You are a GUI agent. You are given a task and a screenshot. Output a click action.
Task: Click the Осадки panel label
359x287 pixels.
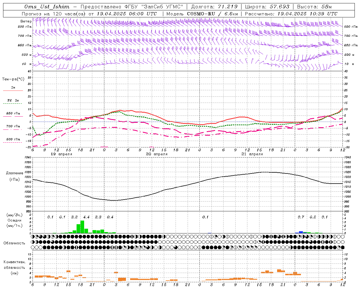click(x=15, y=220)
